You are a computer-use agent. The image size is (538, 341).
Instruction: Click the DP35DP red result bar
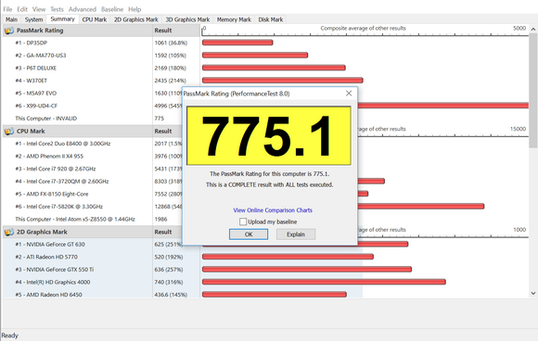237,43
